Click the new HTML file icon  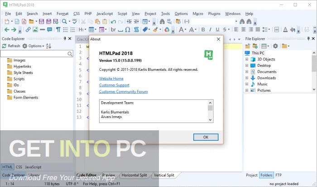click(17, 21)
